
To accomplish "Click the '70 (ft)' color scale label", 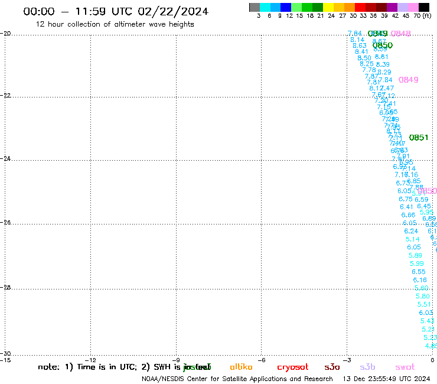I will (x=422, y=16).
